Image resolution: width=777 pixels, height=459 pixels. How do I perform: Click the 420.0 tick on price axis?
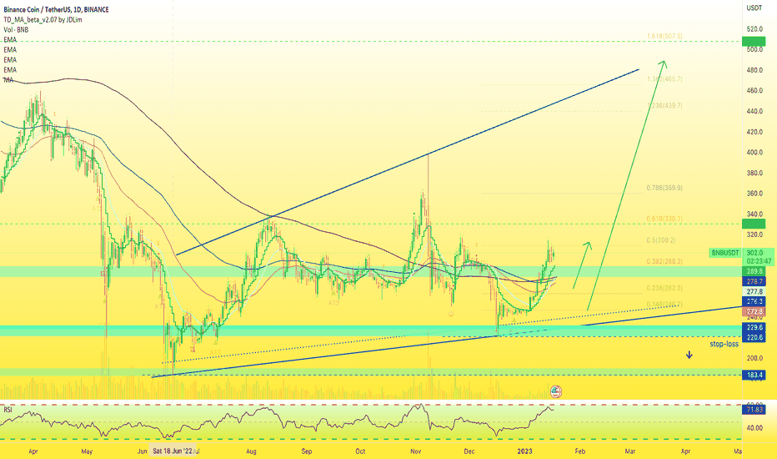754,132
